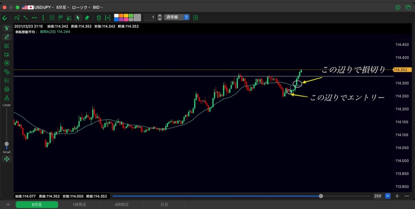Activate the arrow pointer selection tool
The width and height of the screenshot is (415, 209).
[x=78, y=18]
